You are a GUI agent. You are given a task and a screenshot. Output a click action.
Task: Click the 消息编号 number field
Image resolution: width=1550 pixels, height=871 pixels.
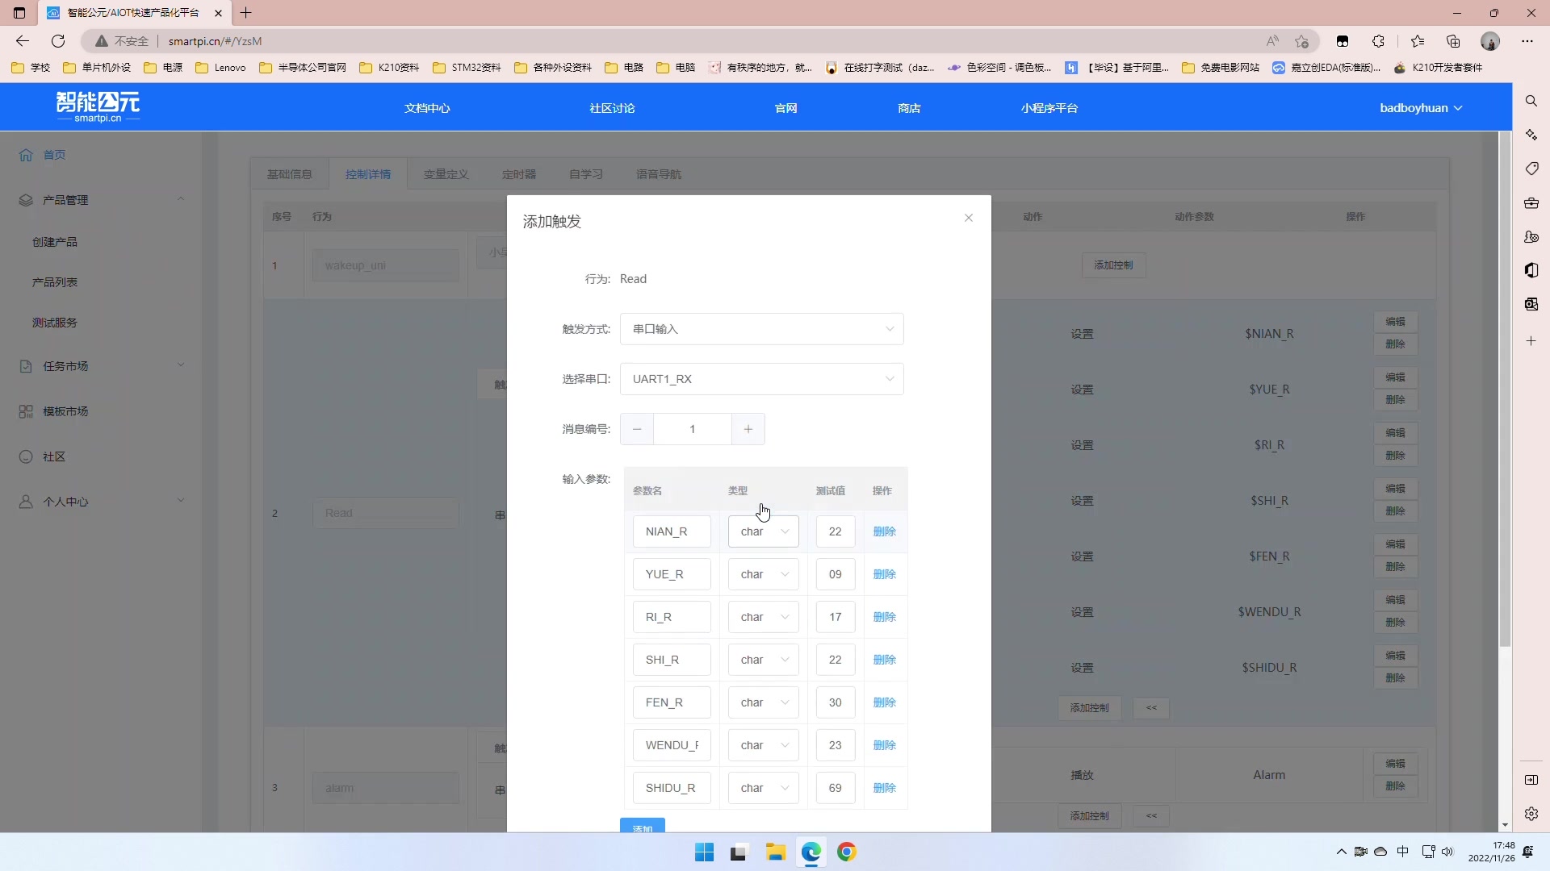[x=693, y=429]
